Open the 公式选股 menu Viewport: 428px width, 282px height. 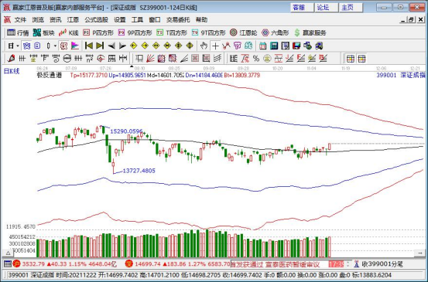coord(96,19)
